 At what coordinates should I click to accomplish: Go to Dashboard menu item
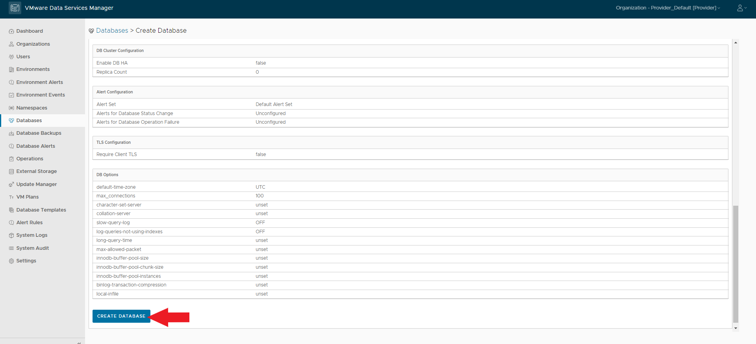tap(30, 31)
